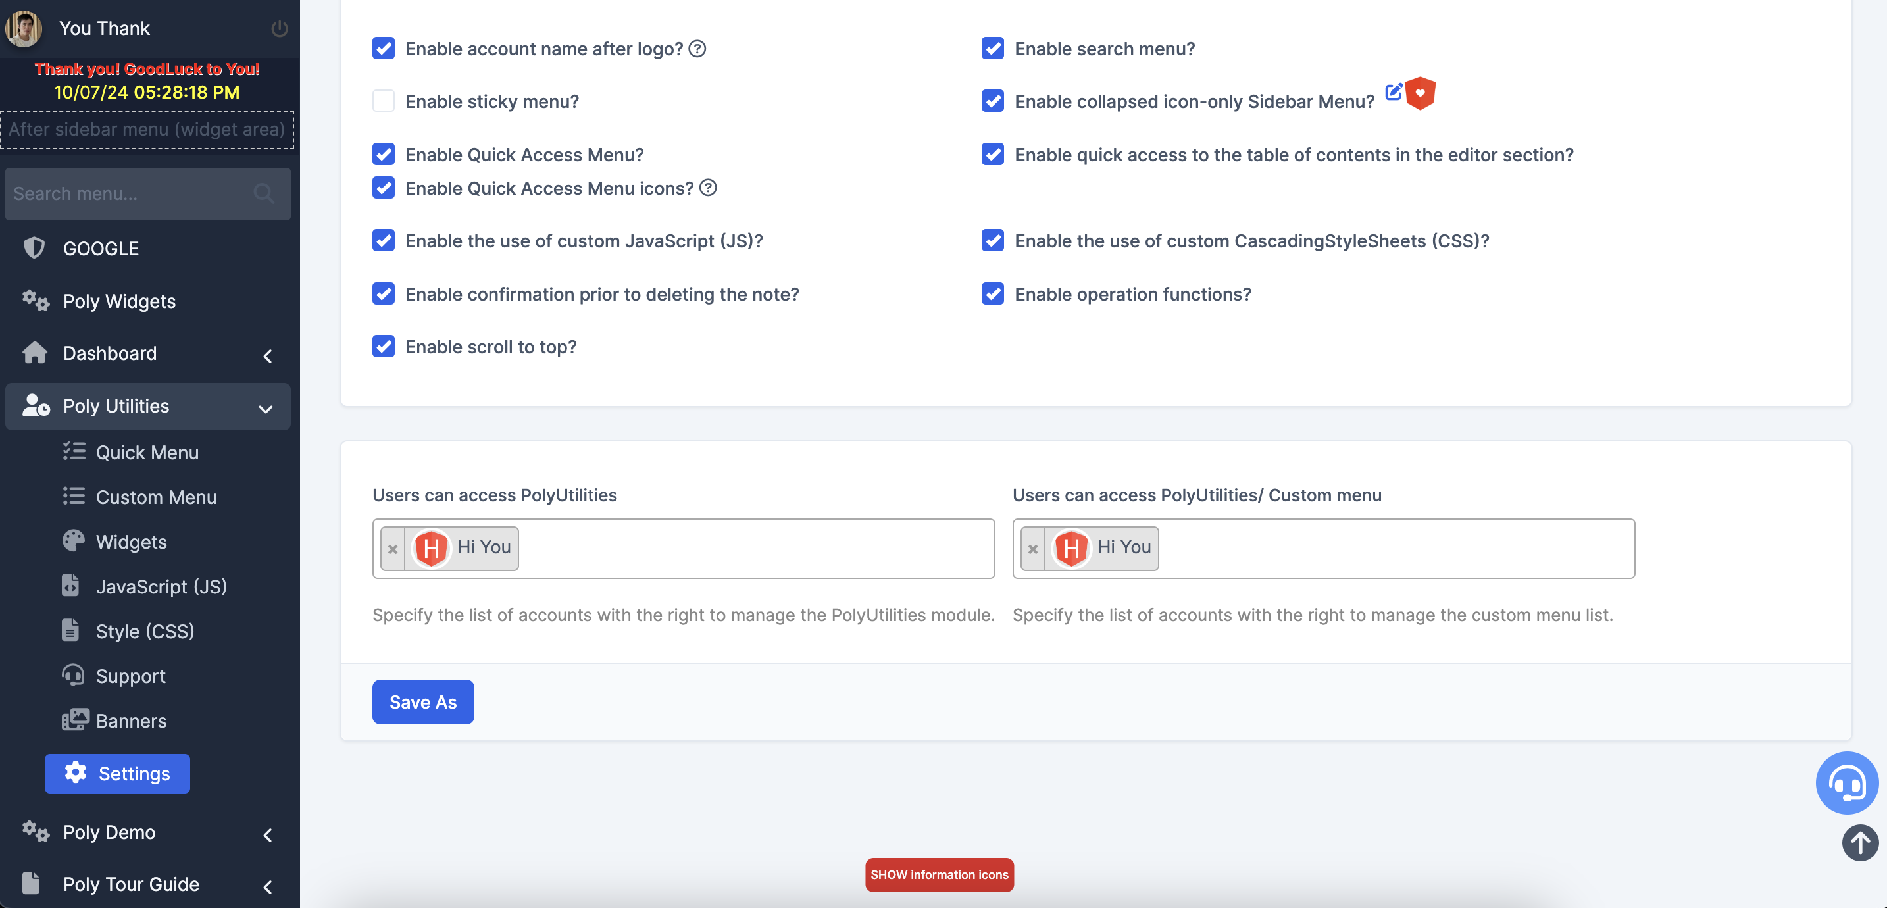Open Support via the headset icon
Image resolution: width=1887 pixels, height=908 pixels.
coord(74,676)
